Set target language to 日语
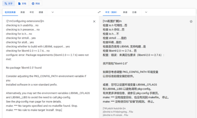Viewport: 197px width, 118px height. click(x=134, y=12)
